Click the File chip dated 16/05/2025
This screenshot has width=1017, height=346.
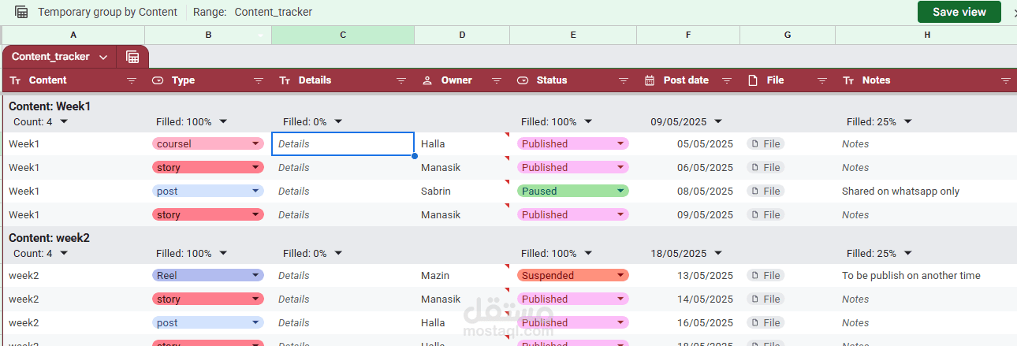coord(766,322)
